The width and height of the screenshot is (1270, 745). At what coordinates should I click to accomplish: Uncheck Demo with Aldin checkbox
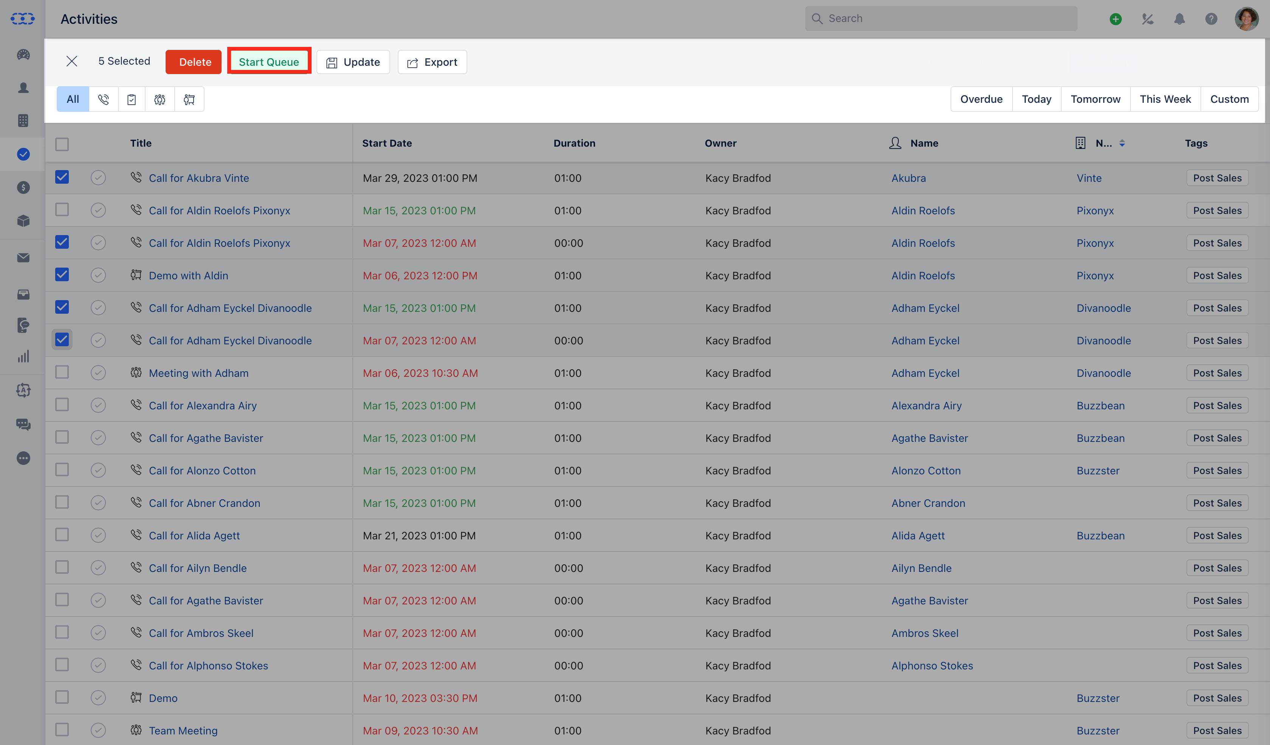click(x=62, y=274)
